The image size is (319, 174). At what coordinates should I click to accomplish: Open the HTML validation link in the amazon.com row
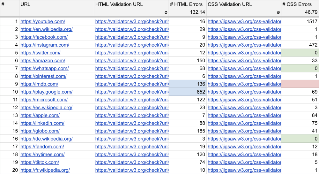(x=132, y=61)
